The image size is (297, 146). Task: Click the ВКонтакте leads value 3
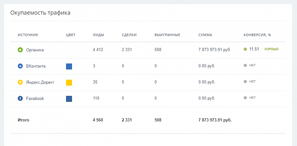point(94,66)
